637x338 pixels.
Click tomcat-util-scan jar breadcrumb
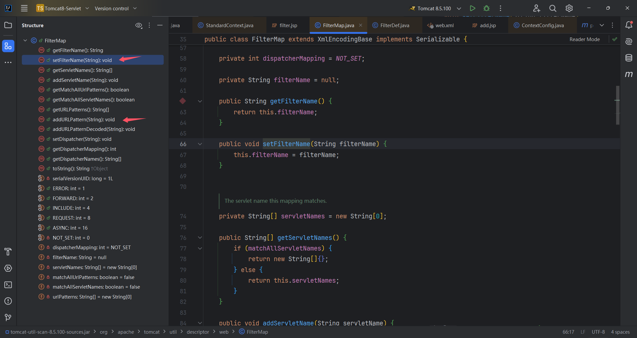[x=47, y=332]
